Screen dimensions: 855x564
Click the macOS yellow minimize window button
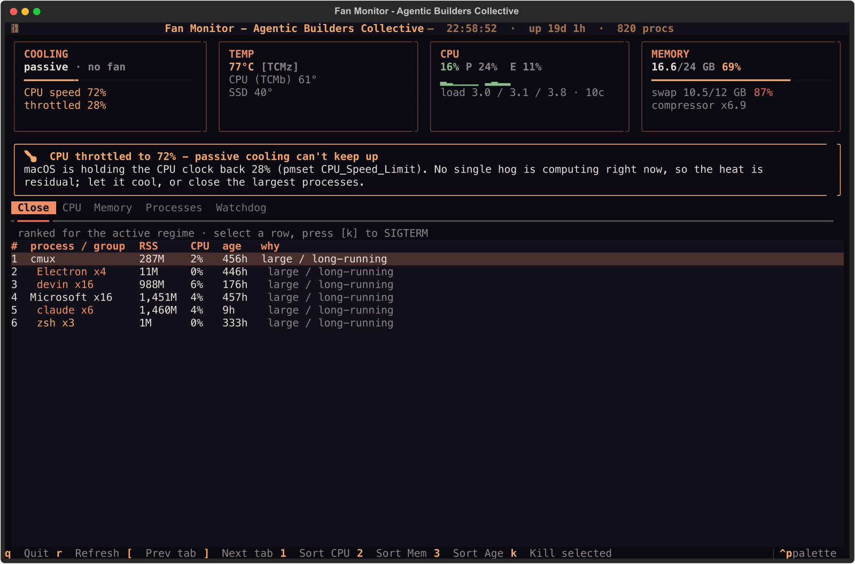tap(25, 11)
